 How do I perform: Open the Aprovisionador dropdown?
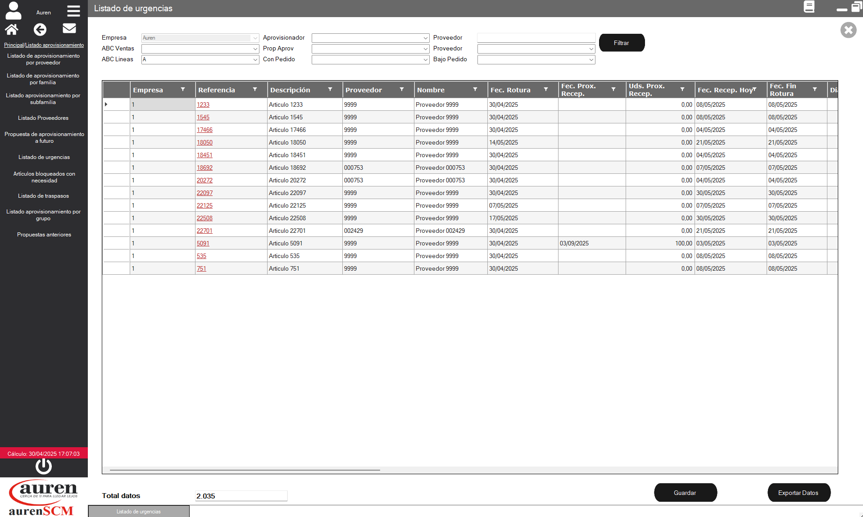pos(425,38)
